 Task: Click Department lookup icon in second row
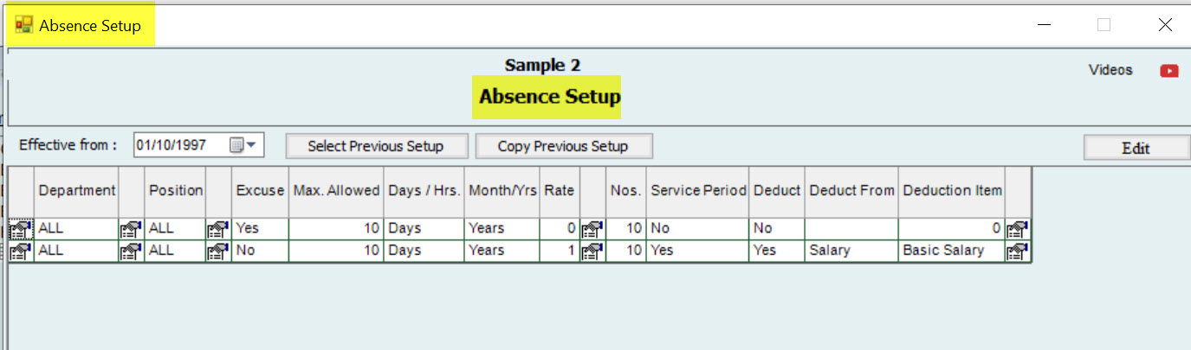(131, 251)
